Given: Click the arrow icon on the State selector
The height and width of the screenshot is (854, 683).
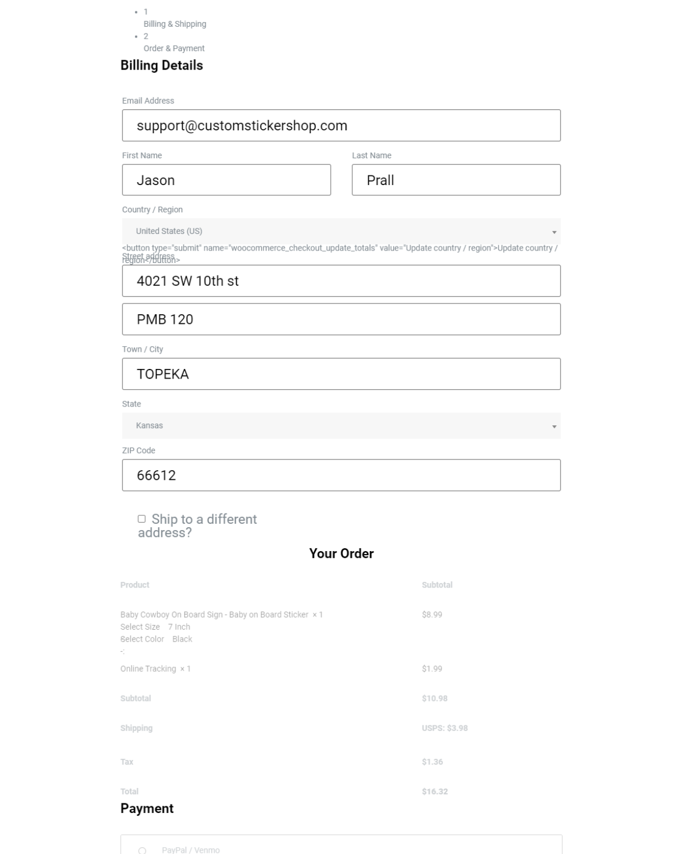Looking at the screenshot, I should point(554,426).
